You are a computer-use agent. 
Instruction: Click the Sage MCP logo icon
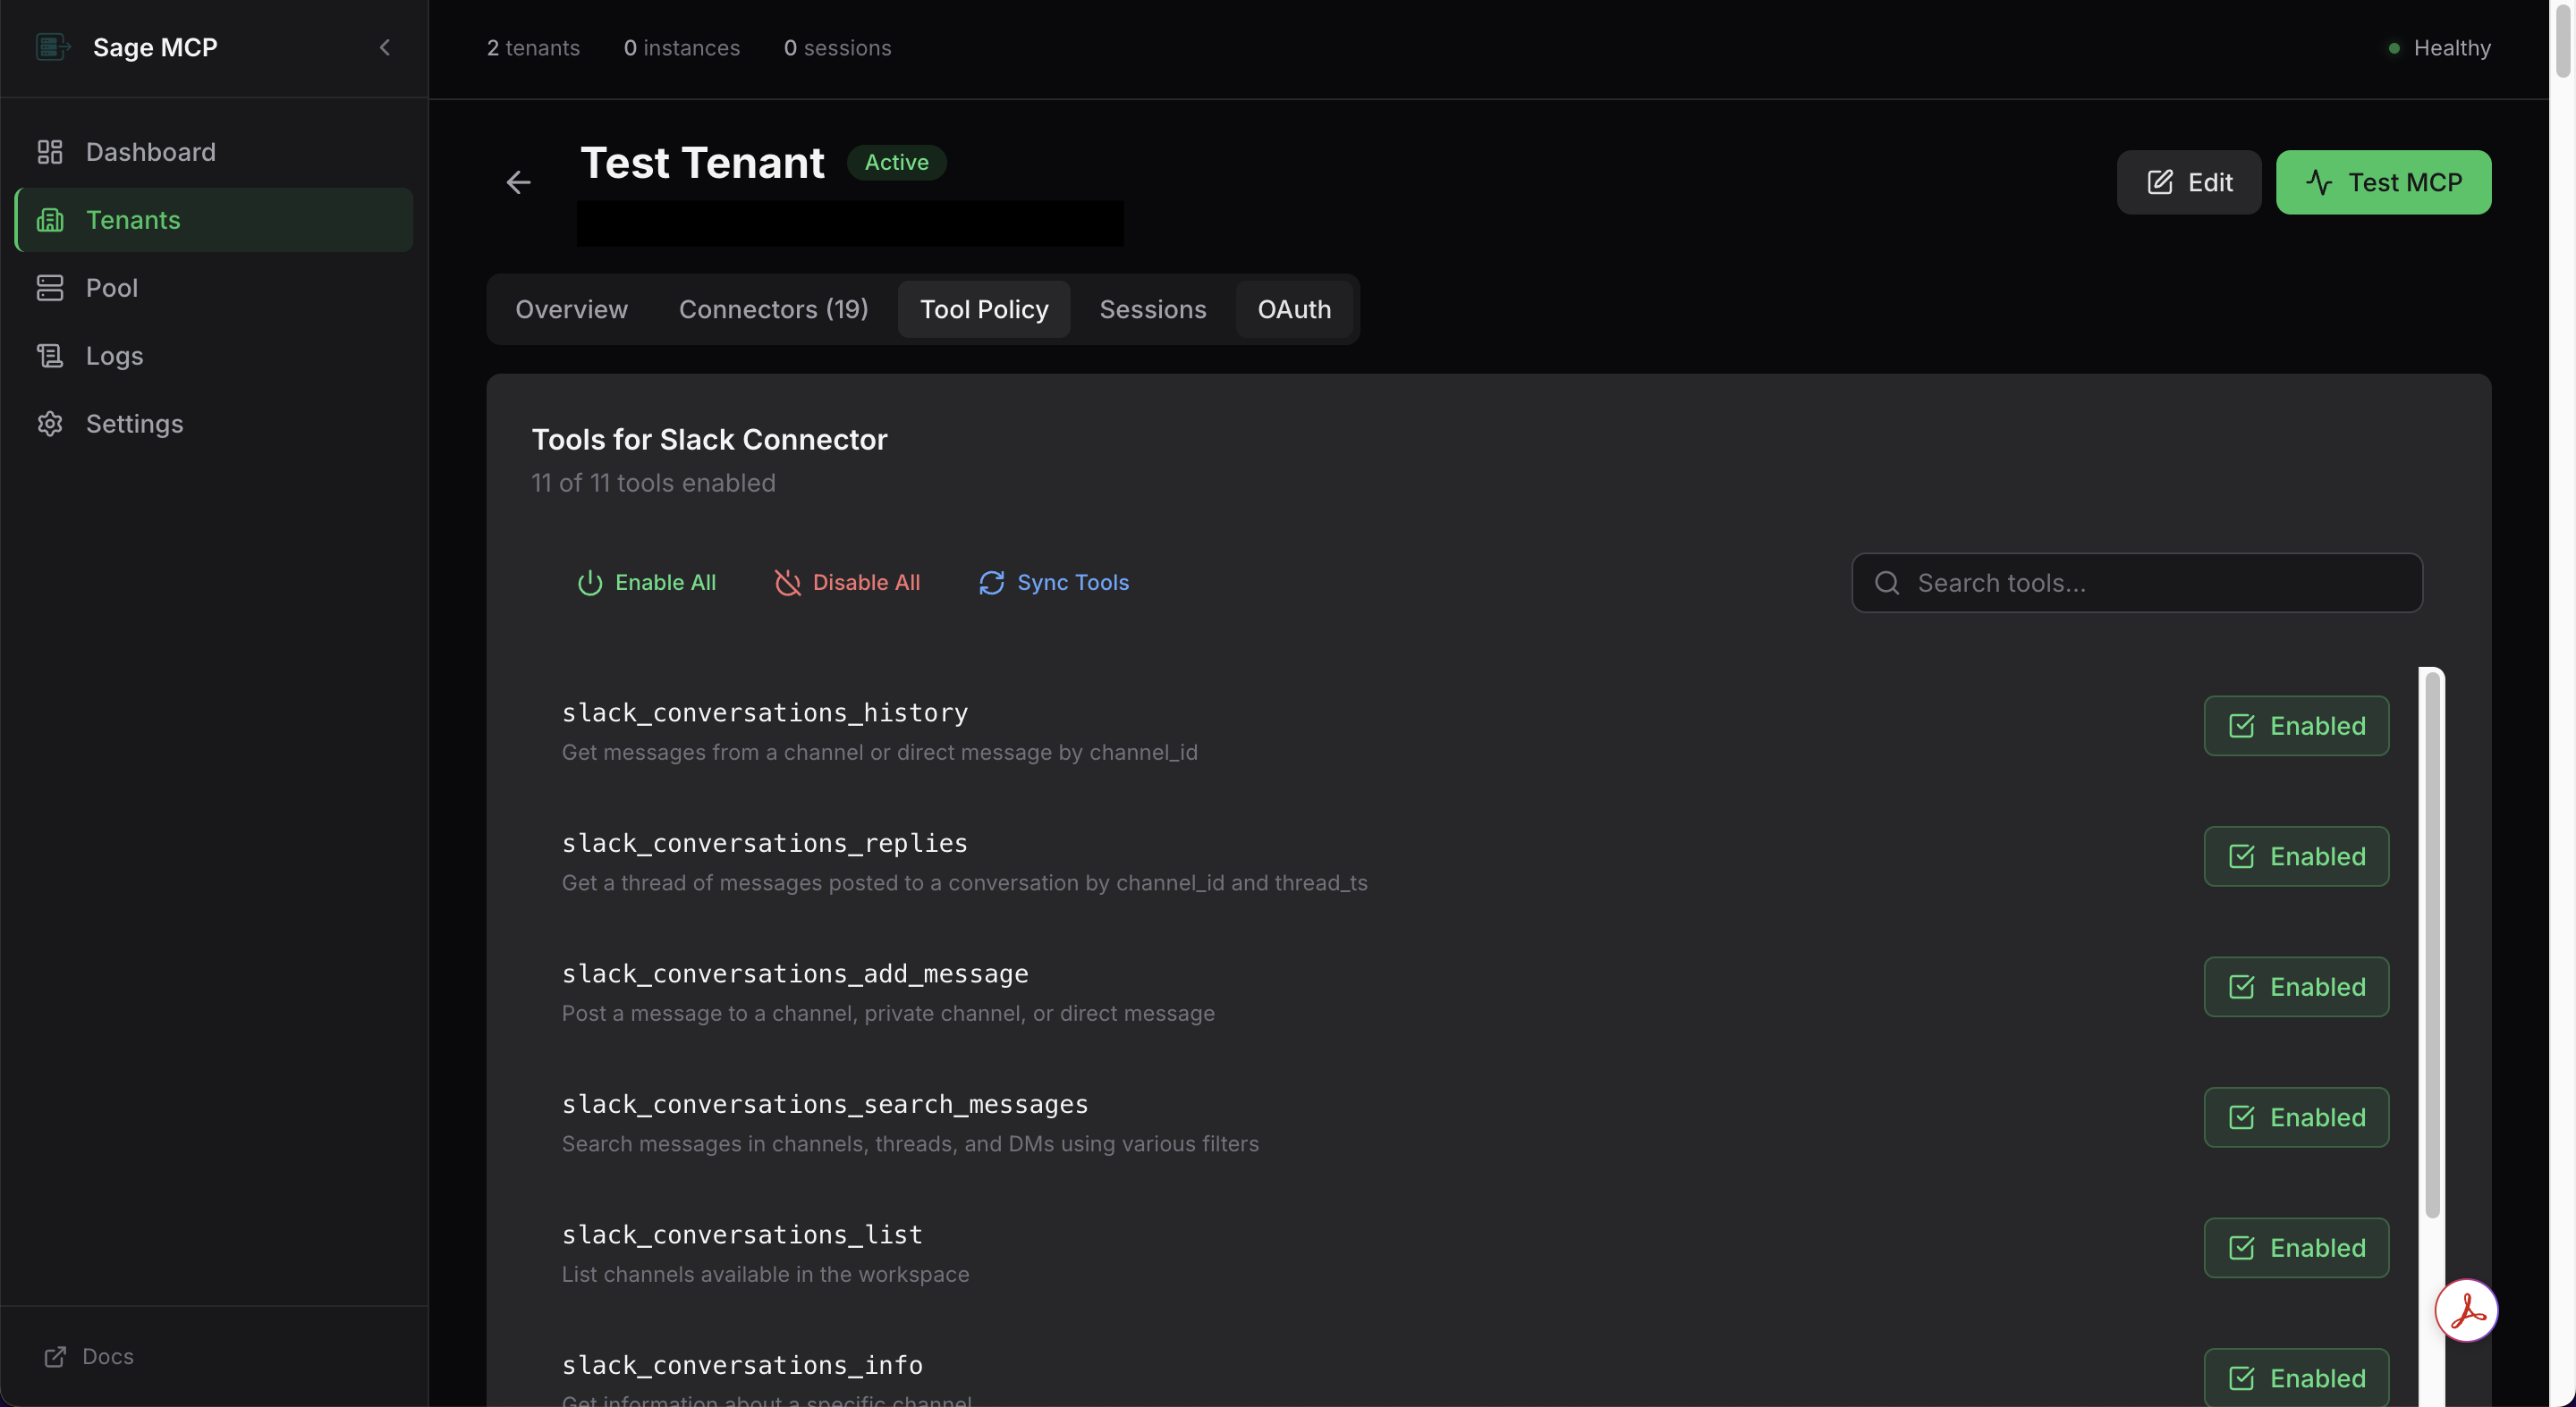click(x=52, y=47)
